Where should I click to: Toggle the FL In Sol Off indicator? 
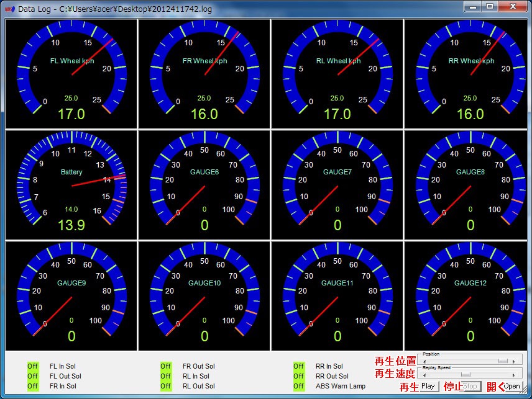[33, 366]
